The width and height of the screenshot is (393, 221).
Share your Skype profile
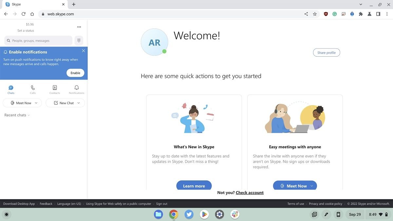click(326, 52)
